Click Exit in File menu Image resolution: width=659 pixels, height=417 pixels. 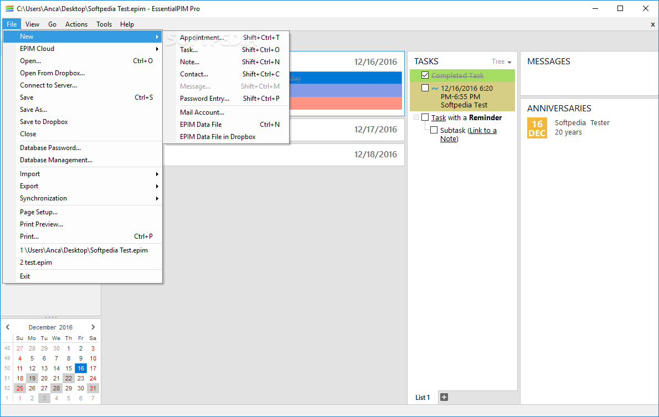pyautogui.click(x=83, y=276)
